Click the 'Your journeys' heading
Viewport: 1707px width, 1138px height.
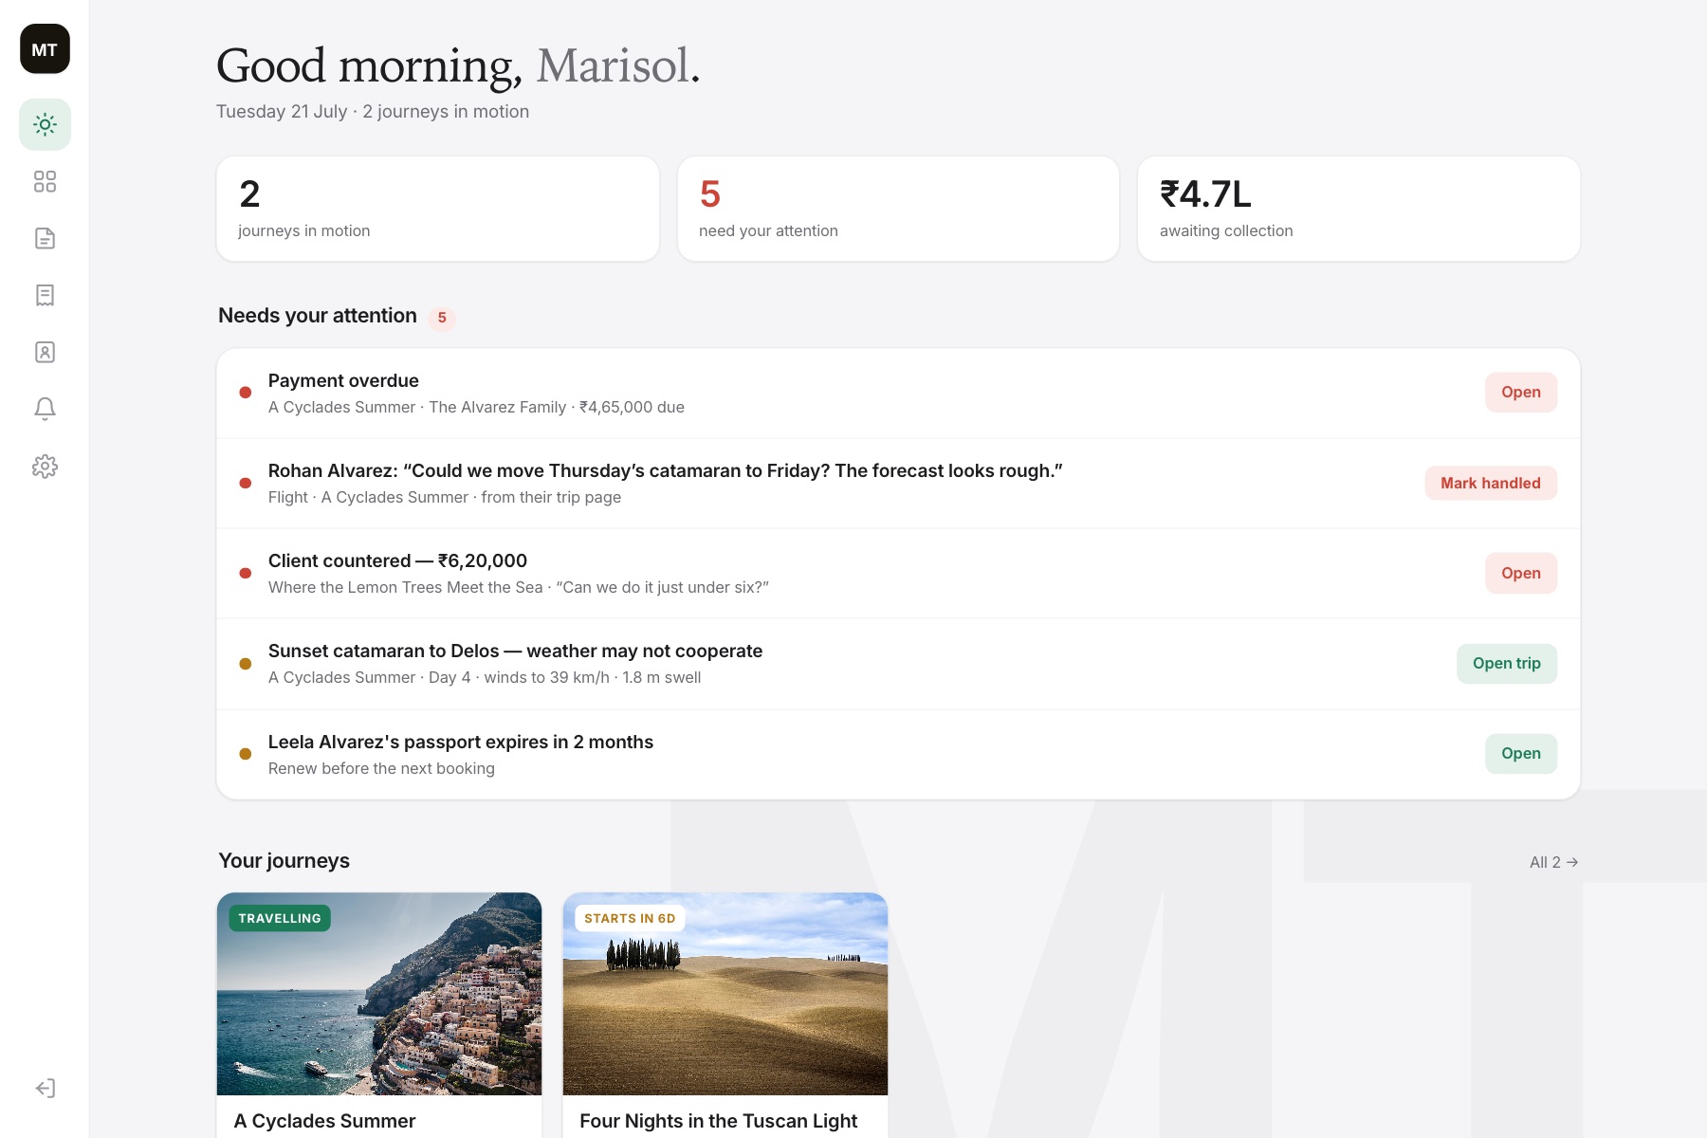284,861
